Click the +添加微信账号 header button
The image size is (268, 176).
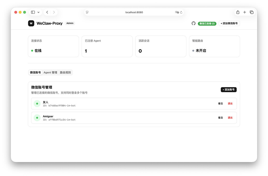pyautogui.click(x=229, y=23)
